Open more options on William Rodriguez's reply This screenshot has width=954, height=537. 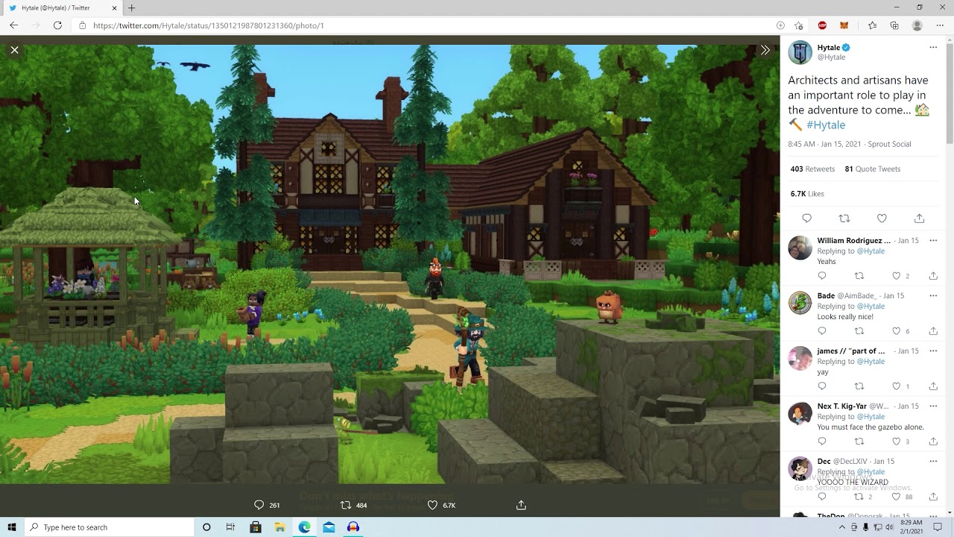point(933,240)
